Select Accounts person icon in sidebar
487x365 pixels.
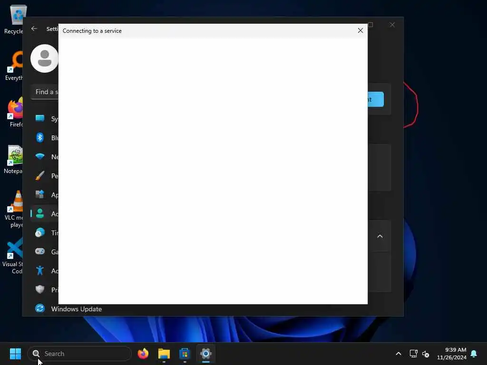[40, 213]
